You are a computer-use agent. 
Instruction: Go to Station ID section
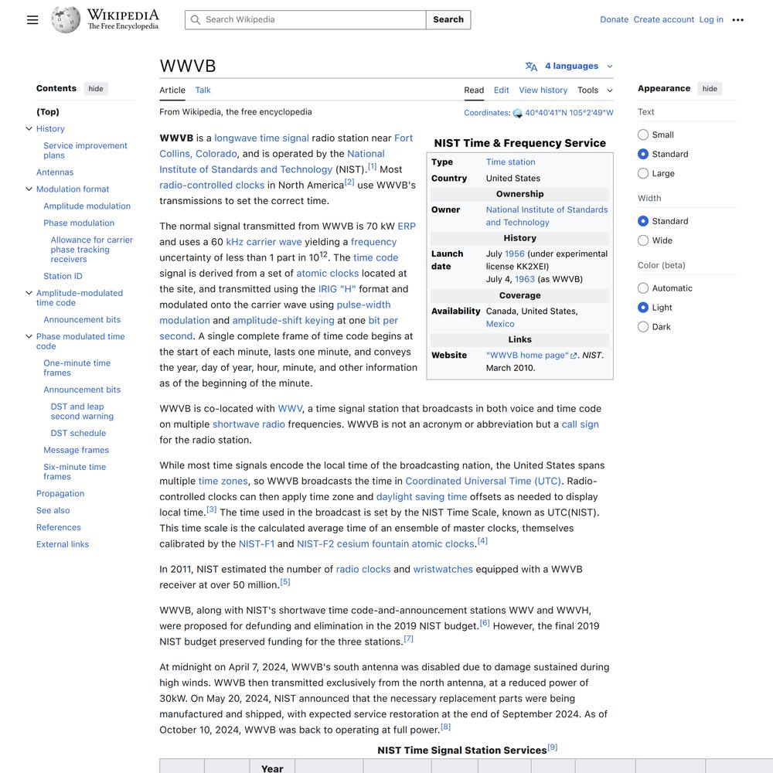click(63, 276)
